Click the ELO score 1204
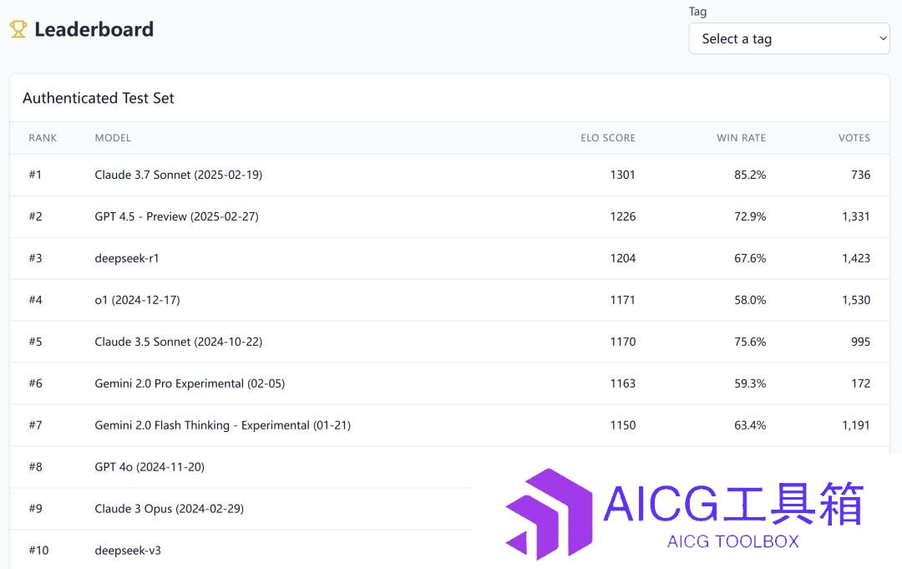This screenshot has width=902, height=569. click(x=623, y=258)
